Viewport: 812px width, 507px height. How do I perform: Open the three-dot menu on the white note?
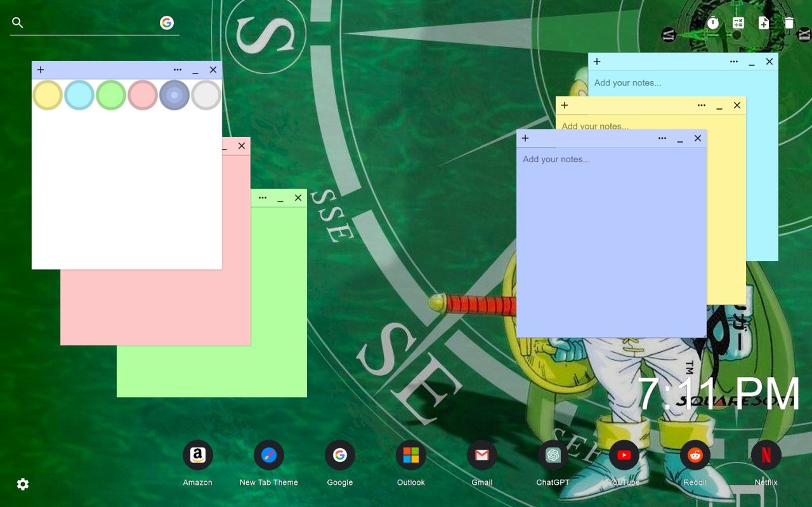tap(178, 70)
